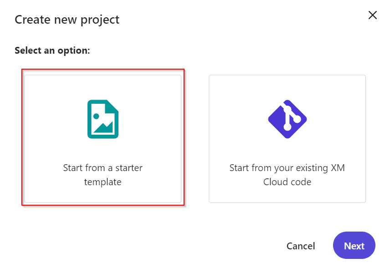Pick the option highlighted by the red outline
This screenshot has width=390, height=268.
[x=103, y=137]
